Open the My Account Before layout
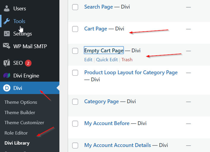Image resolution: width=210 pixels, height=152 pixels. (107, 123)
